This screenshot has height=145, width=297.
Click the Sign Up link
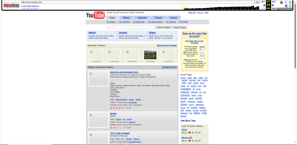click(192, 12)
